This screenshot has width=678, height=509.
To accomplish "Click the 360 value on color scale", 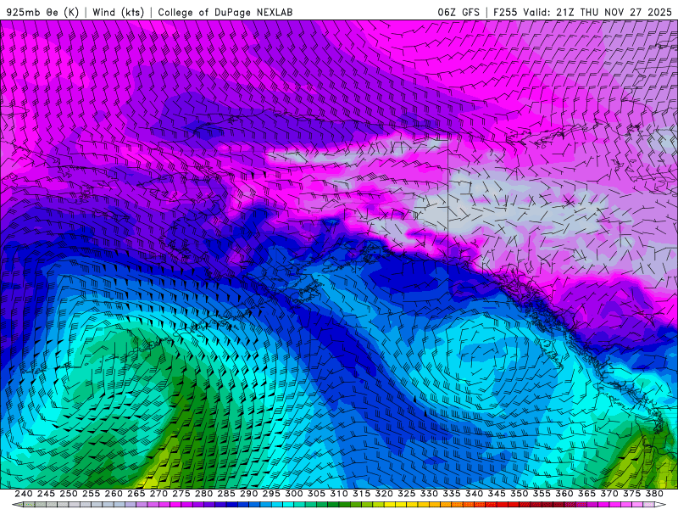I will (564, 494).
